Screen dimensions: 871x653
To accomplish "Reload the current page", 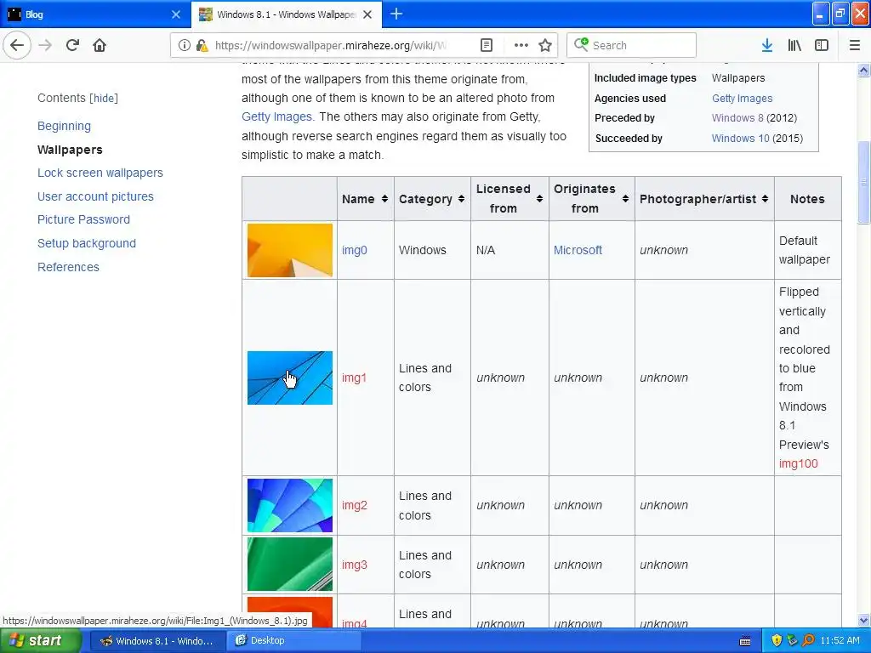I will coord(72,46).
